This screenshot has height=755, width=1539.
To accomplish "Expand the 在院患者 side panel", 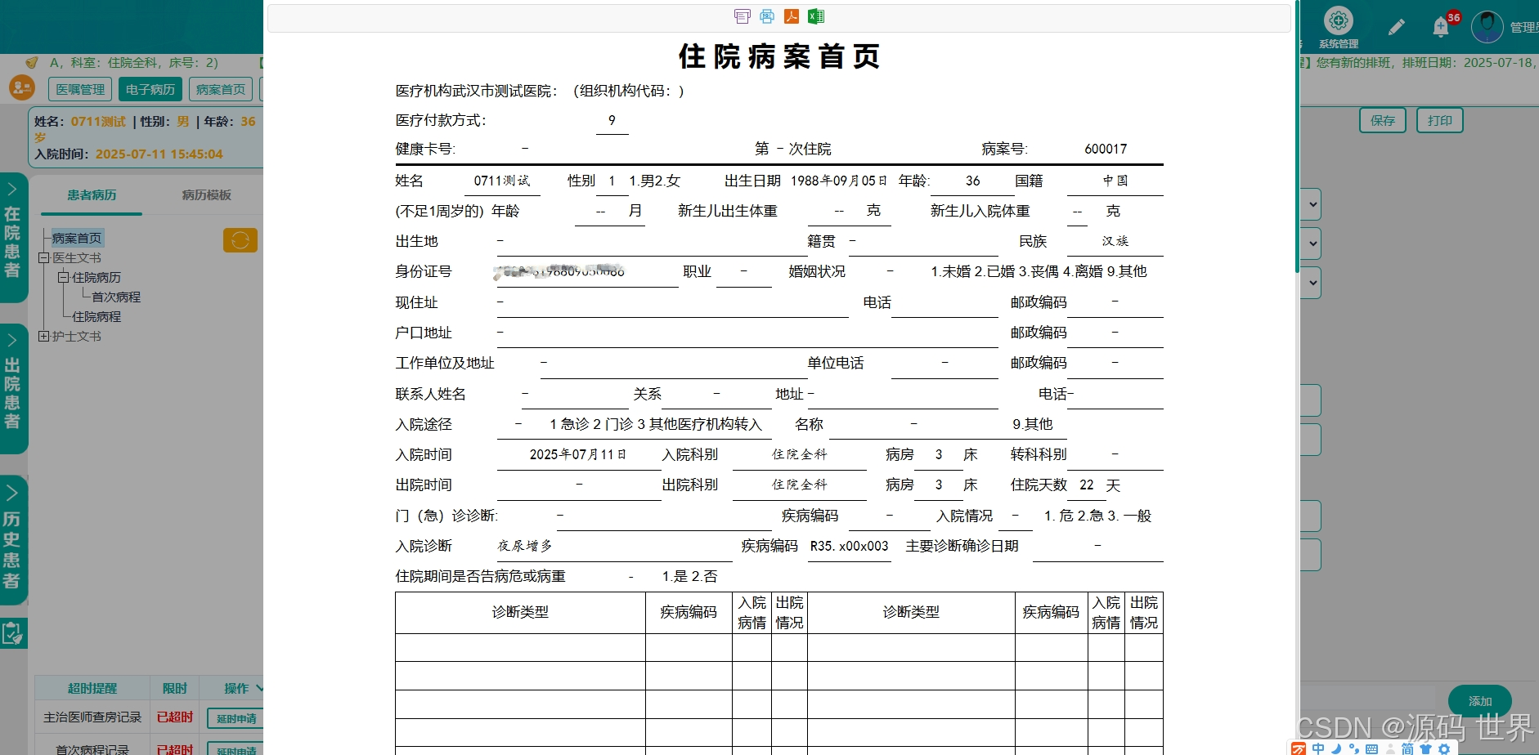I will 12,237.
